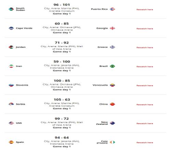Rewatch the Serbia vs China game
Viewport: 171px width, 150px height.
tap(145, 105)
